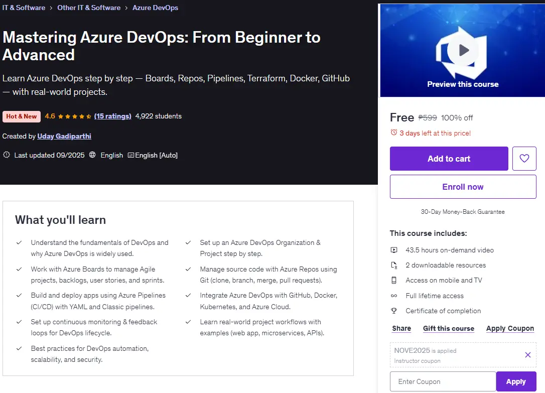Click Full lifetime access text
The width and height of the screenshot is (545, 393).
(435, 296)
